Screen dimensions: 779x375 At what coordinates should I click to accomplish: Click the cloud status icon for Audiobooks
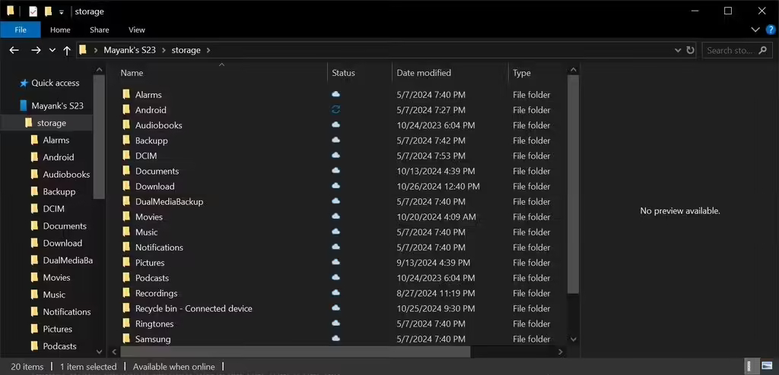click(x=335, y=124)
